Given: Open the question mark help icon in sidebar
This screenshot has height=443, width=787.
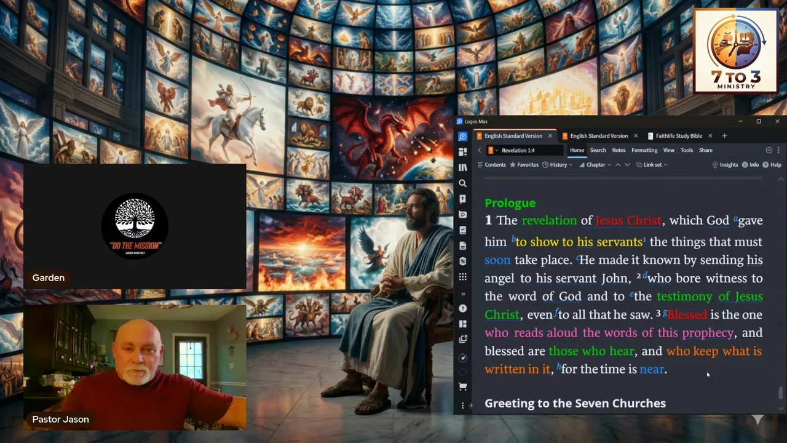Looking at the screenshot, I should (x=462, y=308).
